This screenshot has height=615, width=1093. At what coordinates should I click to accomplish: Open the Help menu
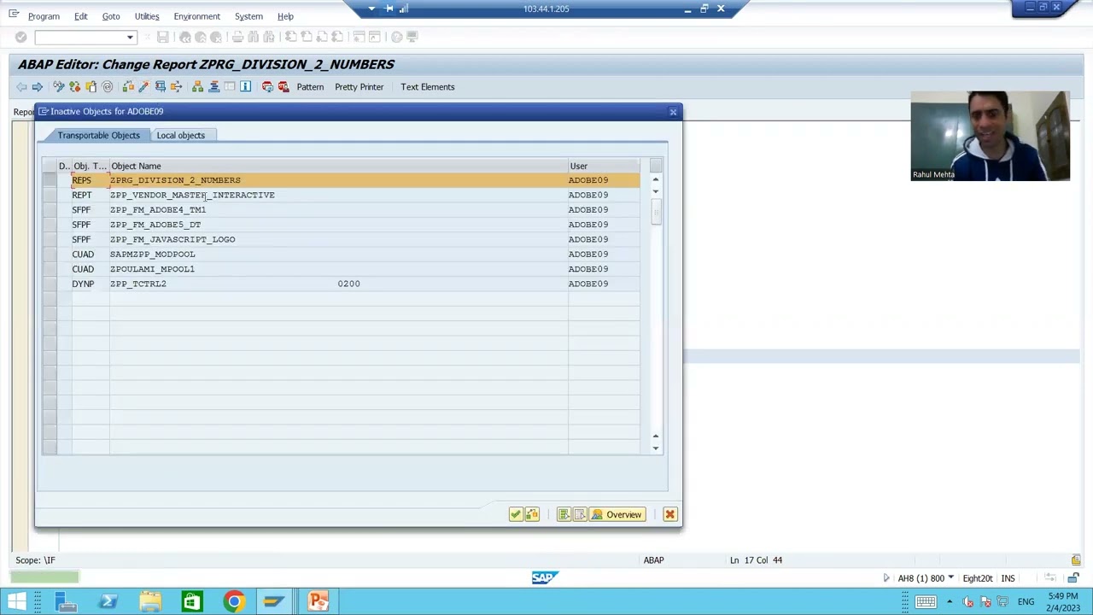click(x=285, y=16)
